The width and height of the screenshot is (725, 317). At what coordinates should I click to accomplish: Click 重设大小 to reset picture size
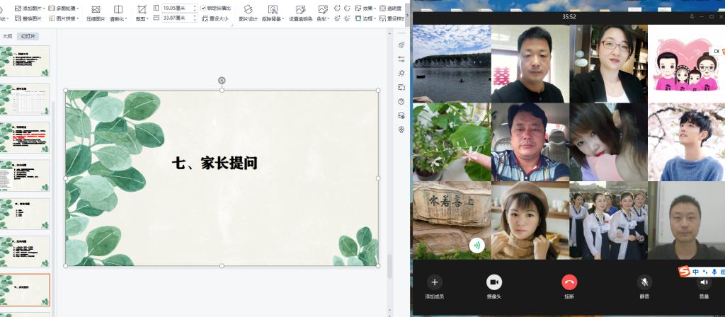pyautogui.click(x=216, y=18)
